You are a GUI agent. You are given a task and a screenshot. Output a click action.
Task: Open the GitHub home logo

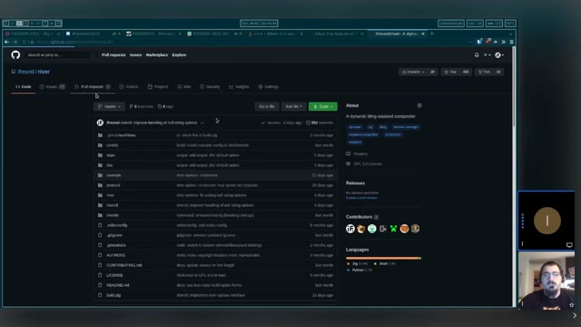[15, 54]
